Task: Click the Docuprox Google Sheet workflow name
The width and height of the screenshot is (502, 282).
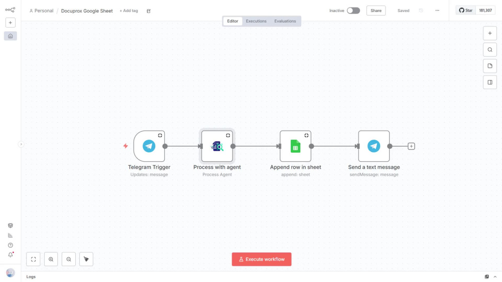Action: point(87,11)
